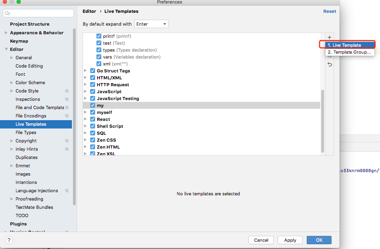The image size is (380, 249).
Task: Click the question mark help icon
Action: pyautogui.click(x=9, y=240)
